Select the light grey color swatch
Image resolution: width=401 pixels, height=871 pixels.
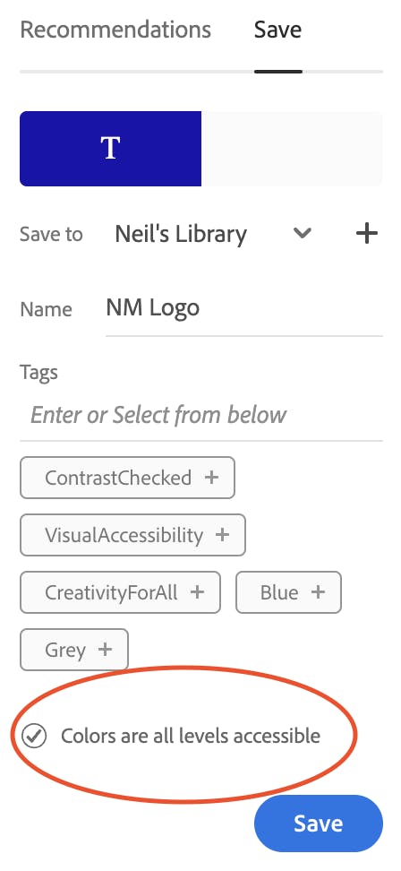coord(292,149)
